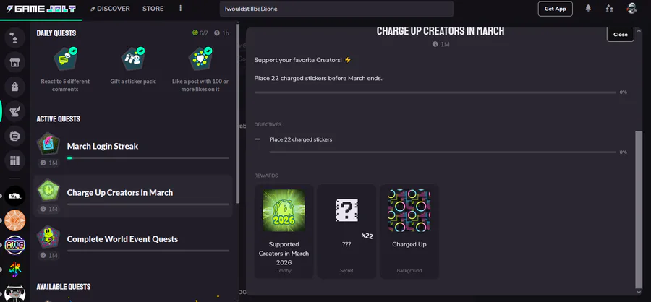Click the 1M timer under World Event Quests
Screen dimensions: 651x302
pyautogui.click(x=49, y=256)
